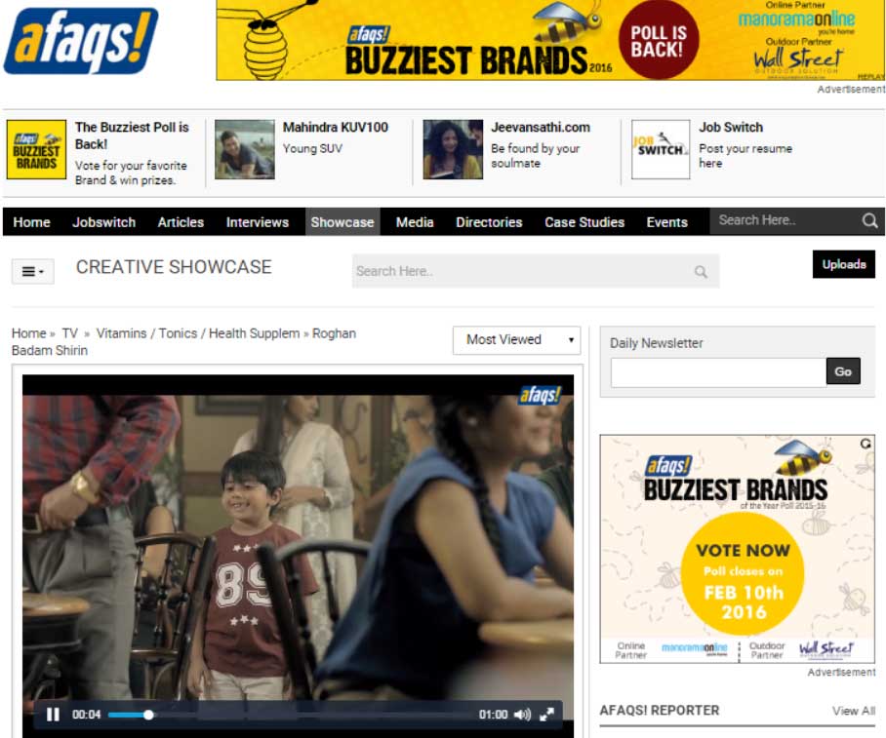Click the Job Switch logo thumbnail
The image size is (886, 738).
(x=661, y=149)
